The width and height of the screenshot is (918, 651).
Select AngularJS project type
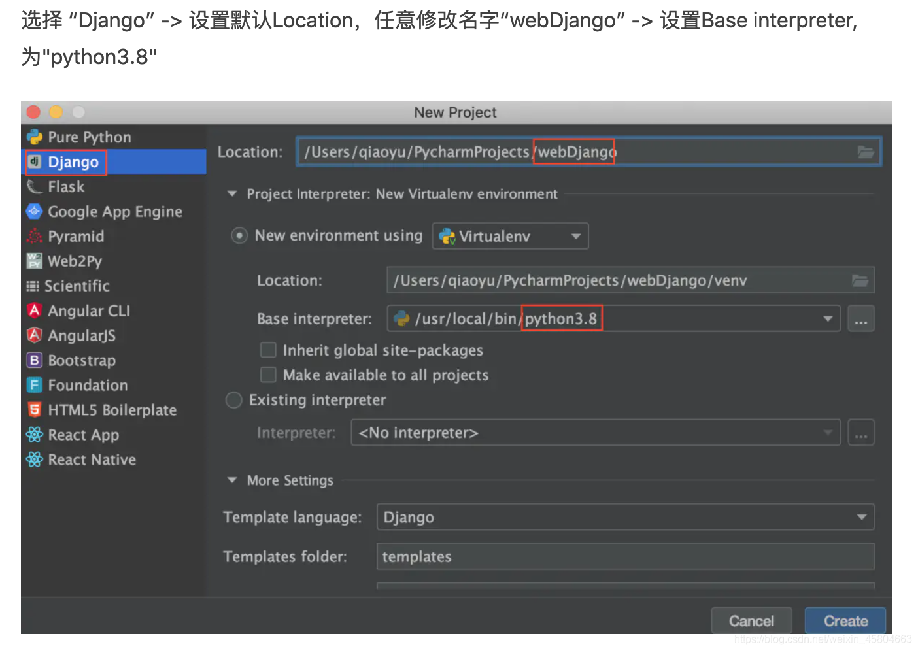(114, 336)
